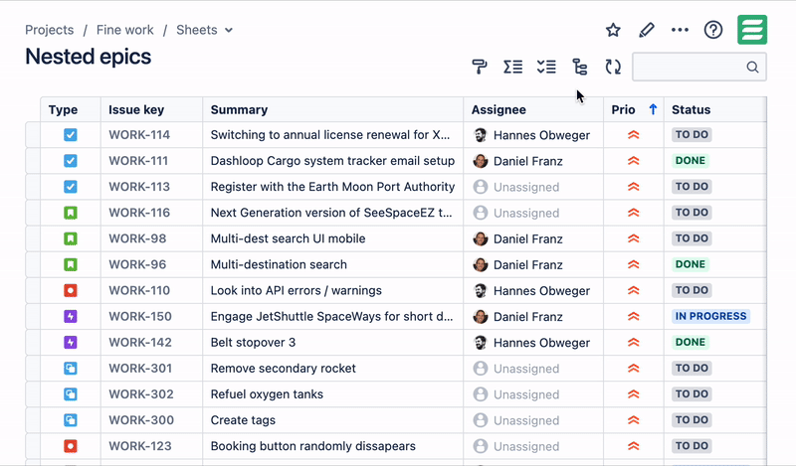This screenshot has width=796, height=466.
Task: Click the subtask type icon of WORK-300
Action: click(70, 420)
